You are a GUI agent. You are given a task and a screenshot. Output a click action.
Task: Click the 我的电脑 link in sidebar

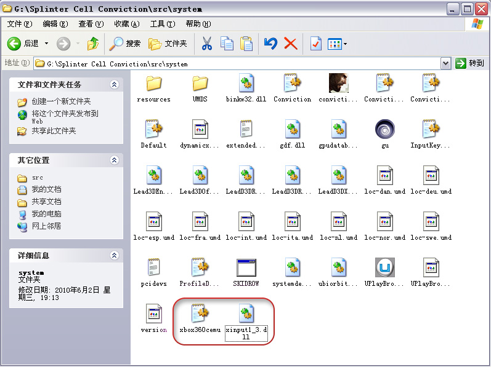[46, 214]
